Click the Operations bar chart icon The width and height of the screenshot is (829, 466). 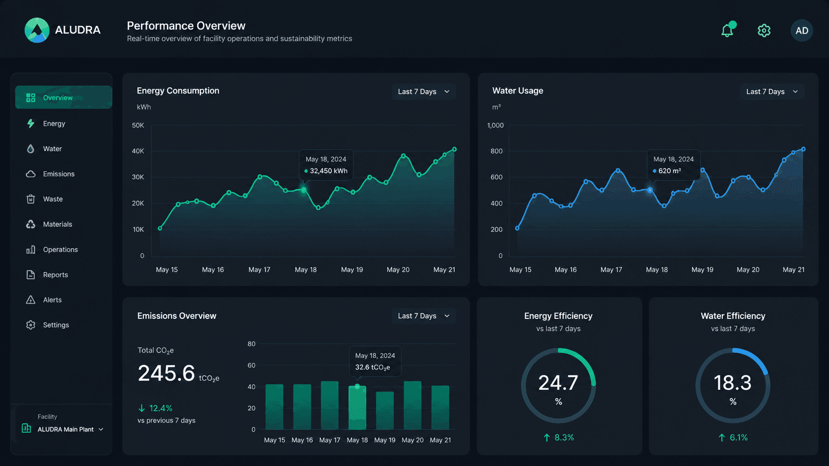pyautogui.click(x=31, y=250)
